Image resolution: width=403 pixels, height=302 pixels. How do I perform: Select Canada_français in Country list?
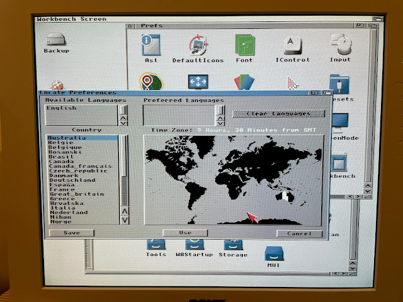(x=82, y=166)
